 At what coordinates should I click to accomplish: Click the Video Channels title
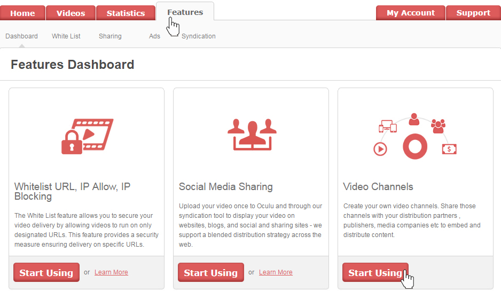point(378,186)
